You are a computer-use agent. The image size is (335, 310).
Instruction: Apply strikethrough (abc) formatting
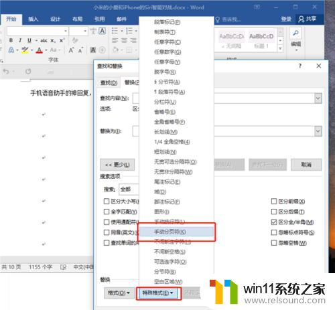(x=44, y=40)
